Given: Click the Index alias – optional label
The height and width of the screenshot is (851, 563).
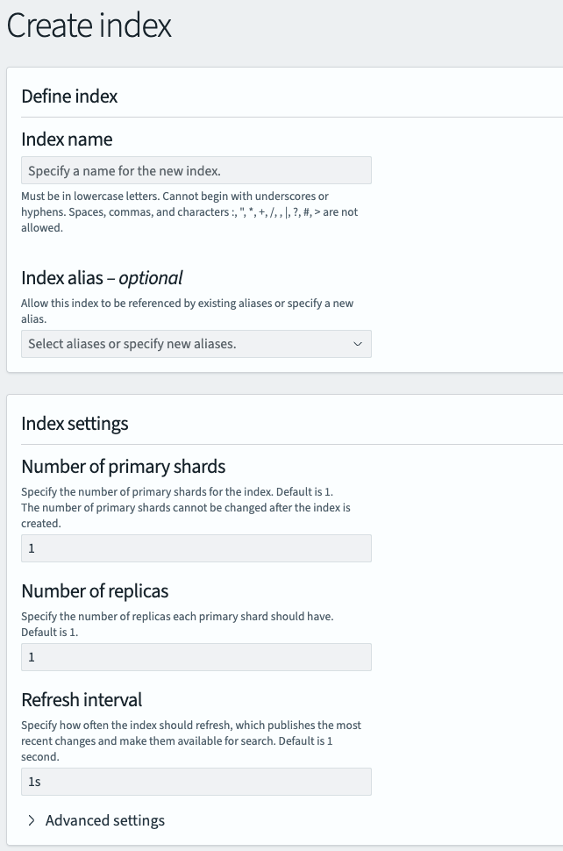Looking at the screenshot, I should coord(102,277).
